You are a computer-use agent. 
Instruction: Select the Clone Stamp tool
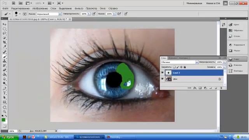click(x=4, y=61)
